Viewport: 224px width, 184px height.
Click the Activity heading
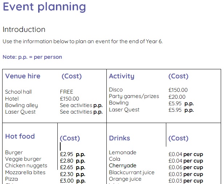point(122,76)
